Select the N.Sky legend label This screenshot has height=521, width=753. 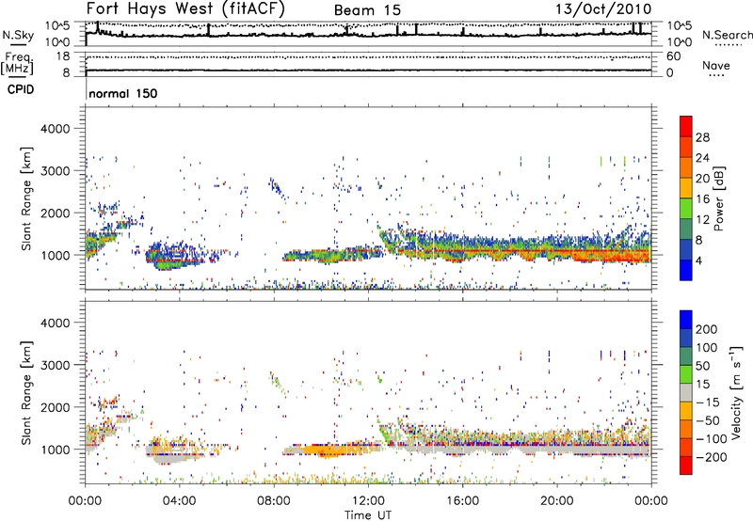[x=18, y=35]
